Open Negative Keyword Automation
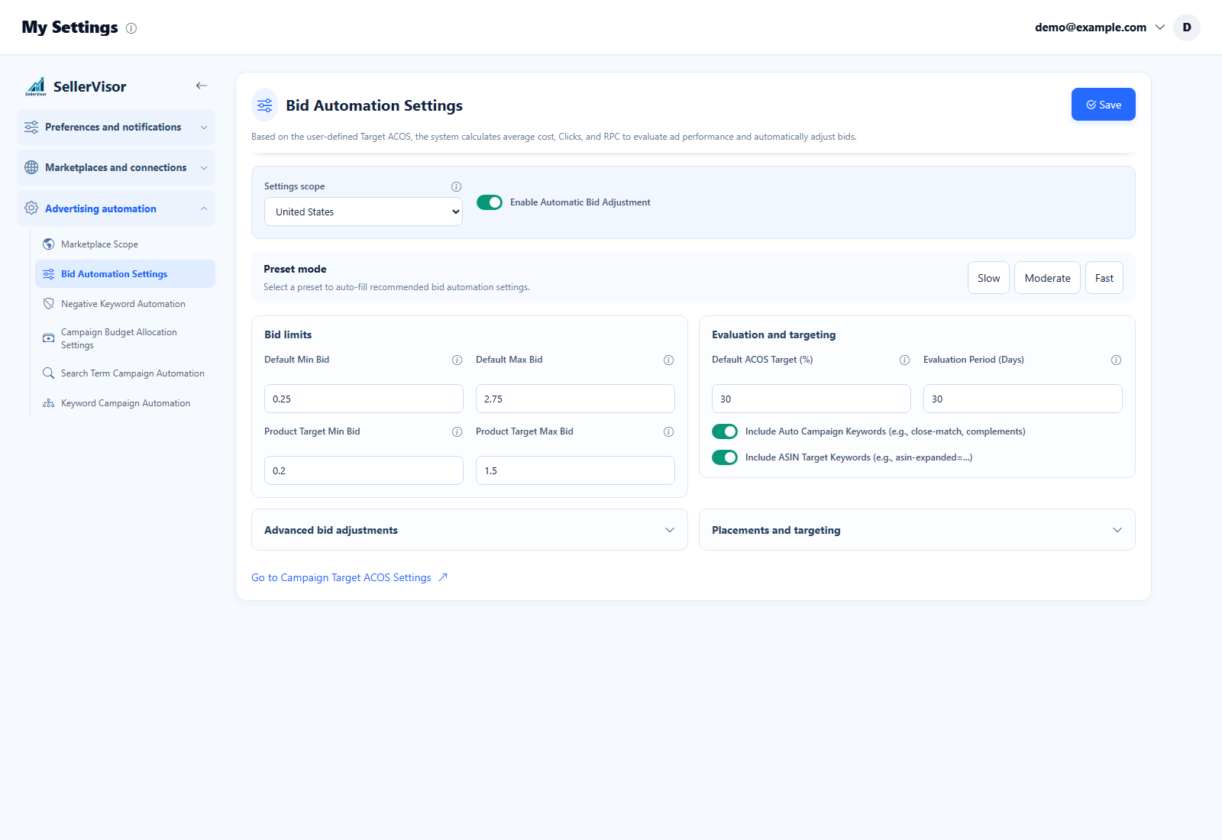 125,304
